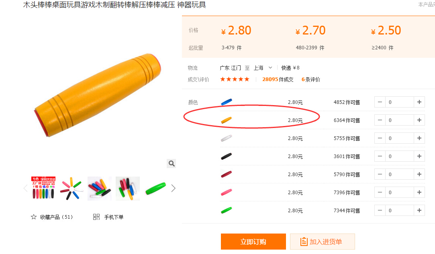This screenshot has width=435, height=254.
Task: Click the magnifier zoom icon on product image
Action: click(x=172, y=163)
